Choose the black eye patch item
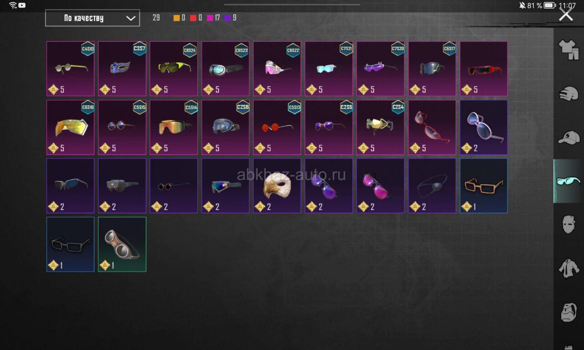This screenshot has height=350, width=584. pyautogui.click(x=432, y=185)
